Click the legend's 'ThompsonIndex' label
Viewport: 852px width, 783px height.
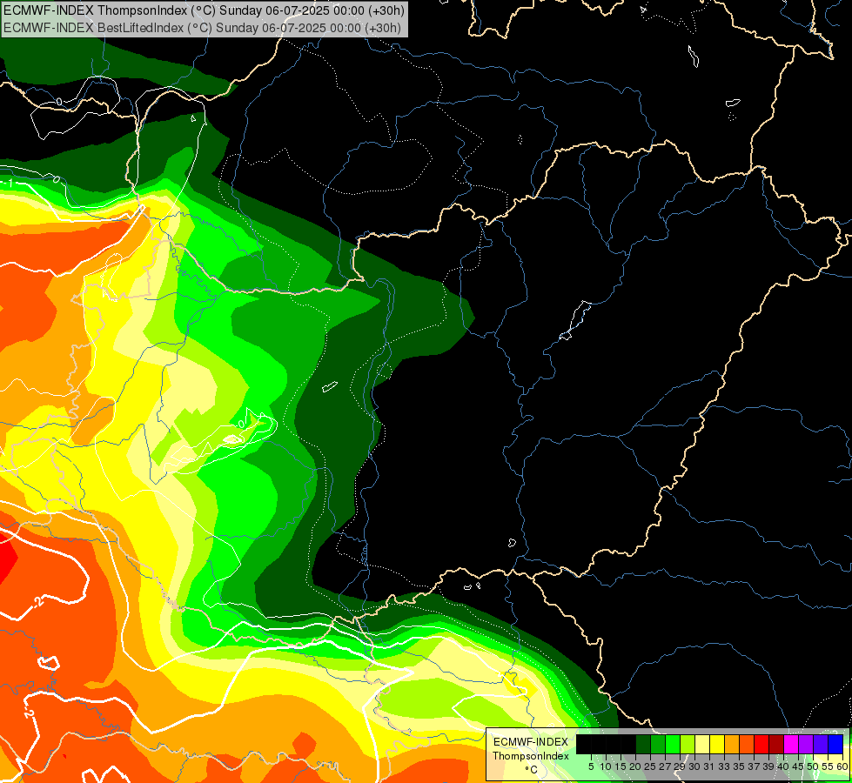pyautogui.click(x=531, y=756)
